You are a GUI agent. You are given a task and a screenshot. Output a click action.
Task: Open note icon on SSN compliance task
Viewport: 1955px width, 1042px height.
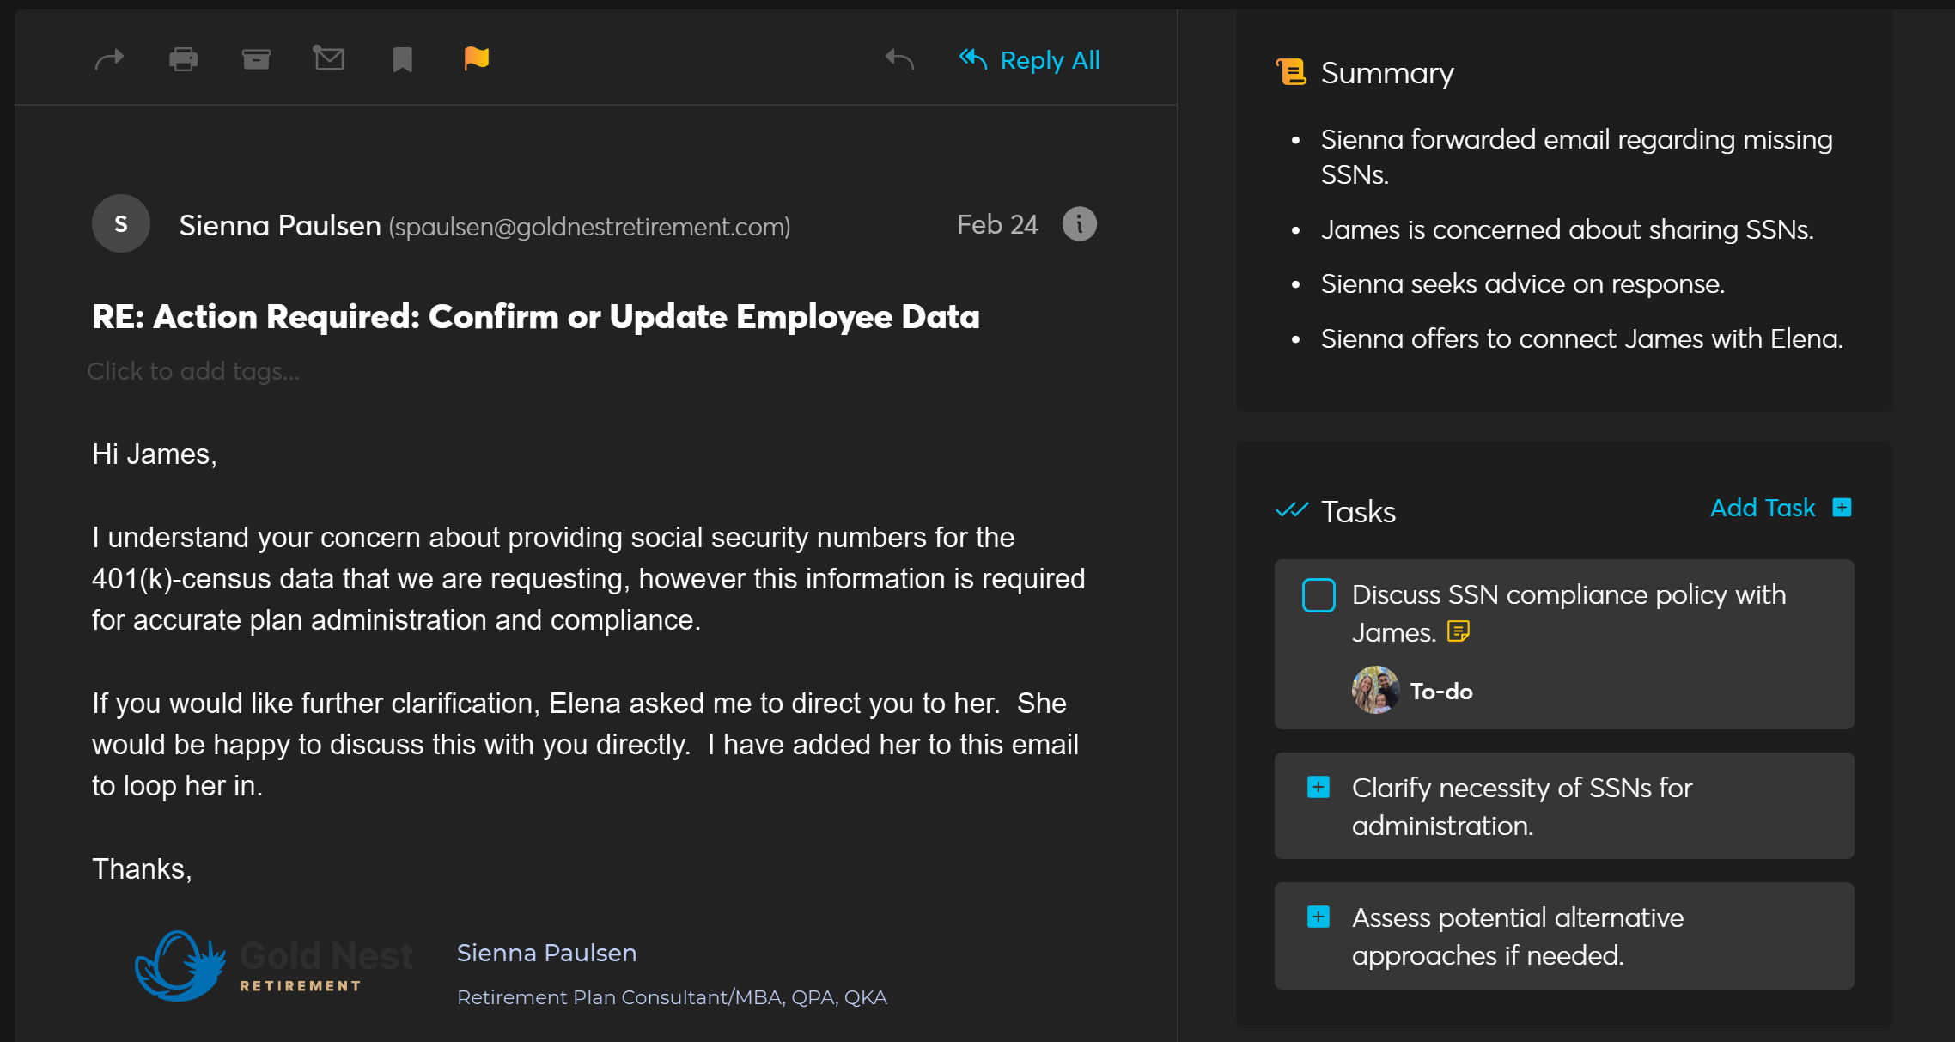point(1458,632)
